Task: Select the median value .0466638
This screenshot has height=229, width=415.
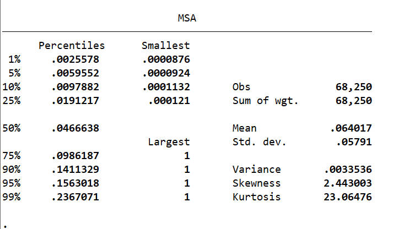Action: coord(74,128)
